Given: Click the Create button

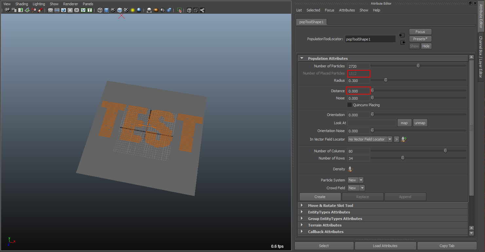Looking at the screenshot, I should [x=320, y=197].
